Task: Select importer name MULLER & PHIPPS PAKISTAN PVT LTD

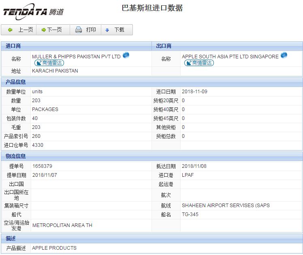Action: pyautogui.click(x=76, y=57)
